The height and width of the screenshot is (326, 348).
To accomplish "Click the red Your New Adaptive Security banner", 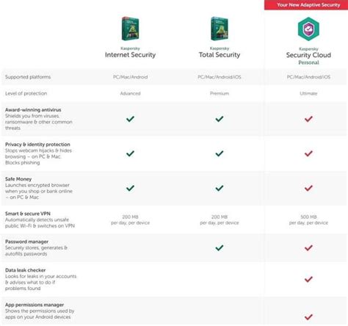I will coord(306,5).
